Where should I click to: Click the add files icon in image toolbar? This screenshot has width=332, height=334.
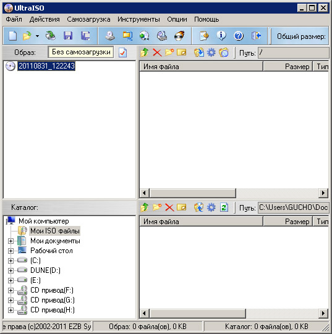coord(199,52)
